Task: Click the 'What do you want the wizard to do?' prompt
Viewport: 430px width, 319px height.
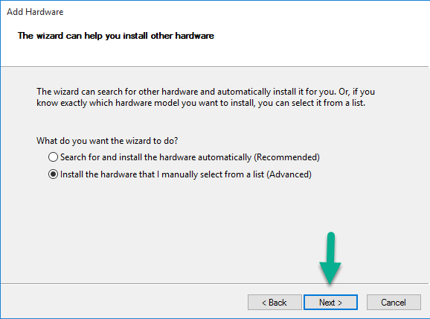Action: coord(107,141)
